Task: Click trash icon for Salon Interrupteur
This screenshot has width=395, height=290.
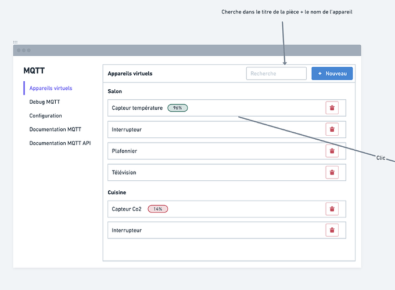Action: click(x=332, y=129)
